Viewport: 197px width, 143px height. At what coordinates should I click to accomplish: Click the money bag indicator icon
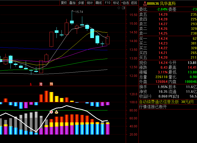point(56,112)
